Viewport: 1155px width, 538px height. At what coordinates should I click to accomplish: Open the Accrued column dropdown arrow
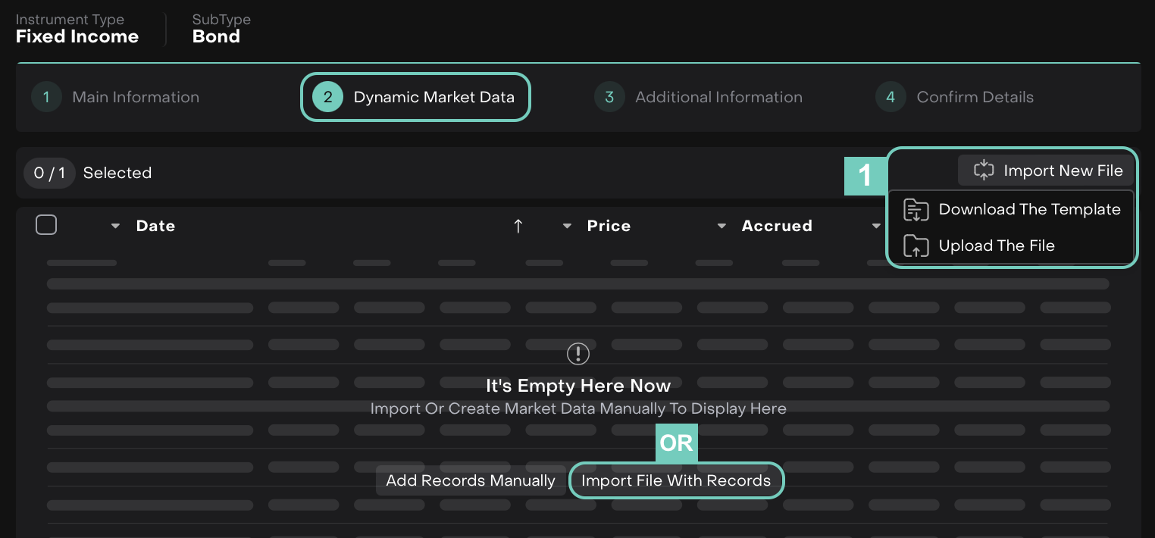[722, 226]
